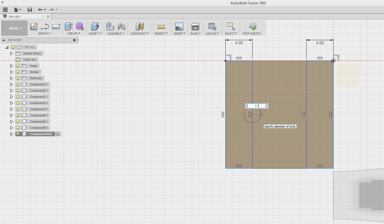
Task: Collapse the P1 v12 root node
Action: click(x=7, y=47)
